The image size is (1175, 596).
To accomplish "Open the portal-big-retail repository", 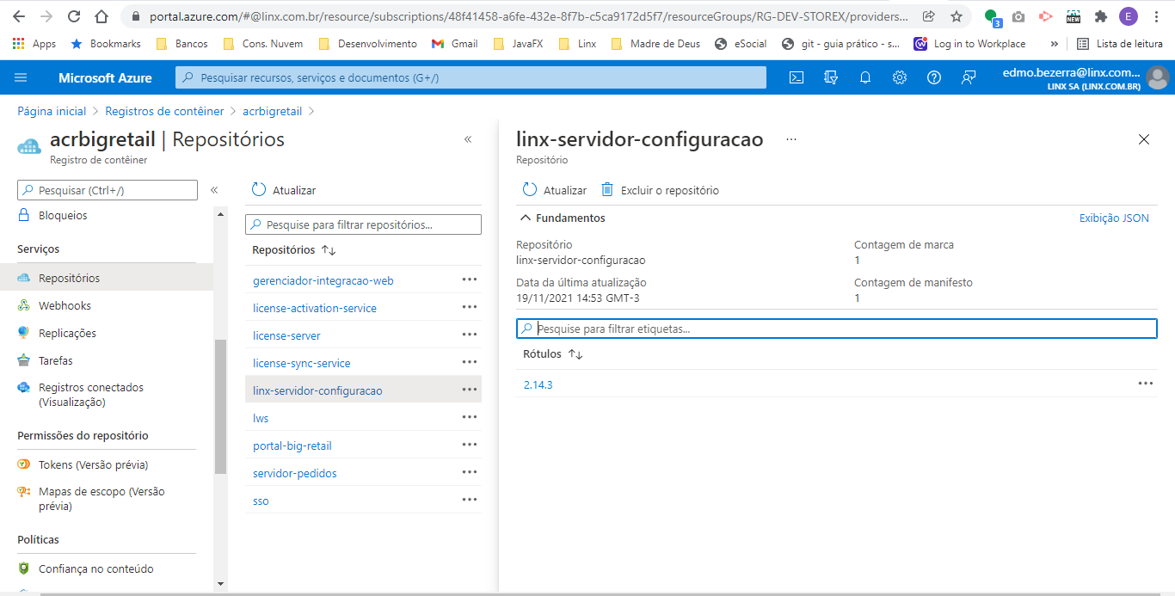I will tap(292, 445).
